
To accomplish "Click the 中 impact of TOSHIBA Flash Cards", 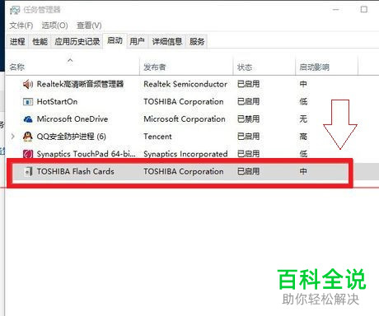I will pyautogui.click(x=303, y=171).
